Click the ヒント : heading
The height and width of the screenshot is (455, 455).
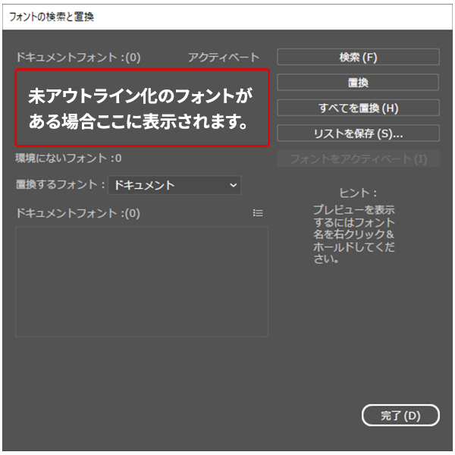pyautogui.click(x=358, y=193)
